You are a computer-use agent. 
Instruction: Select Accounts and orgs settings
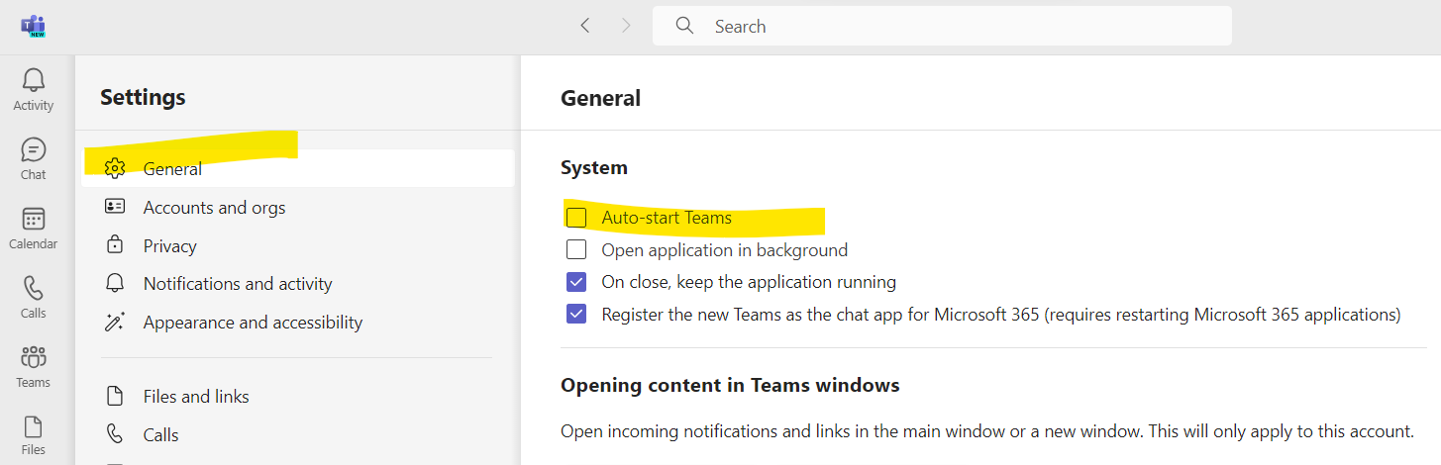coord(298,207)
